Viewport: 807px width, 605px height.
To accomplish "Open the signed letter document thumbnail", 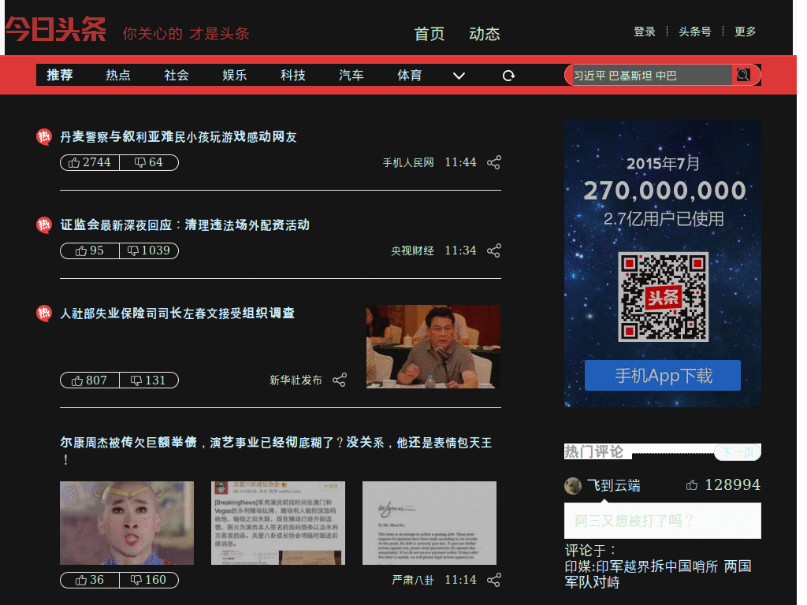I will 430,523.
